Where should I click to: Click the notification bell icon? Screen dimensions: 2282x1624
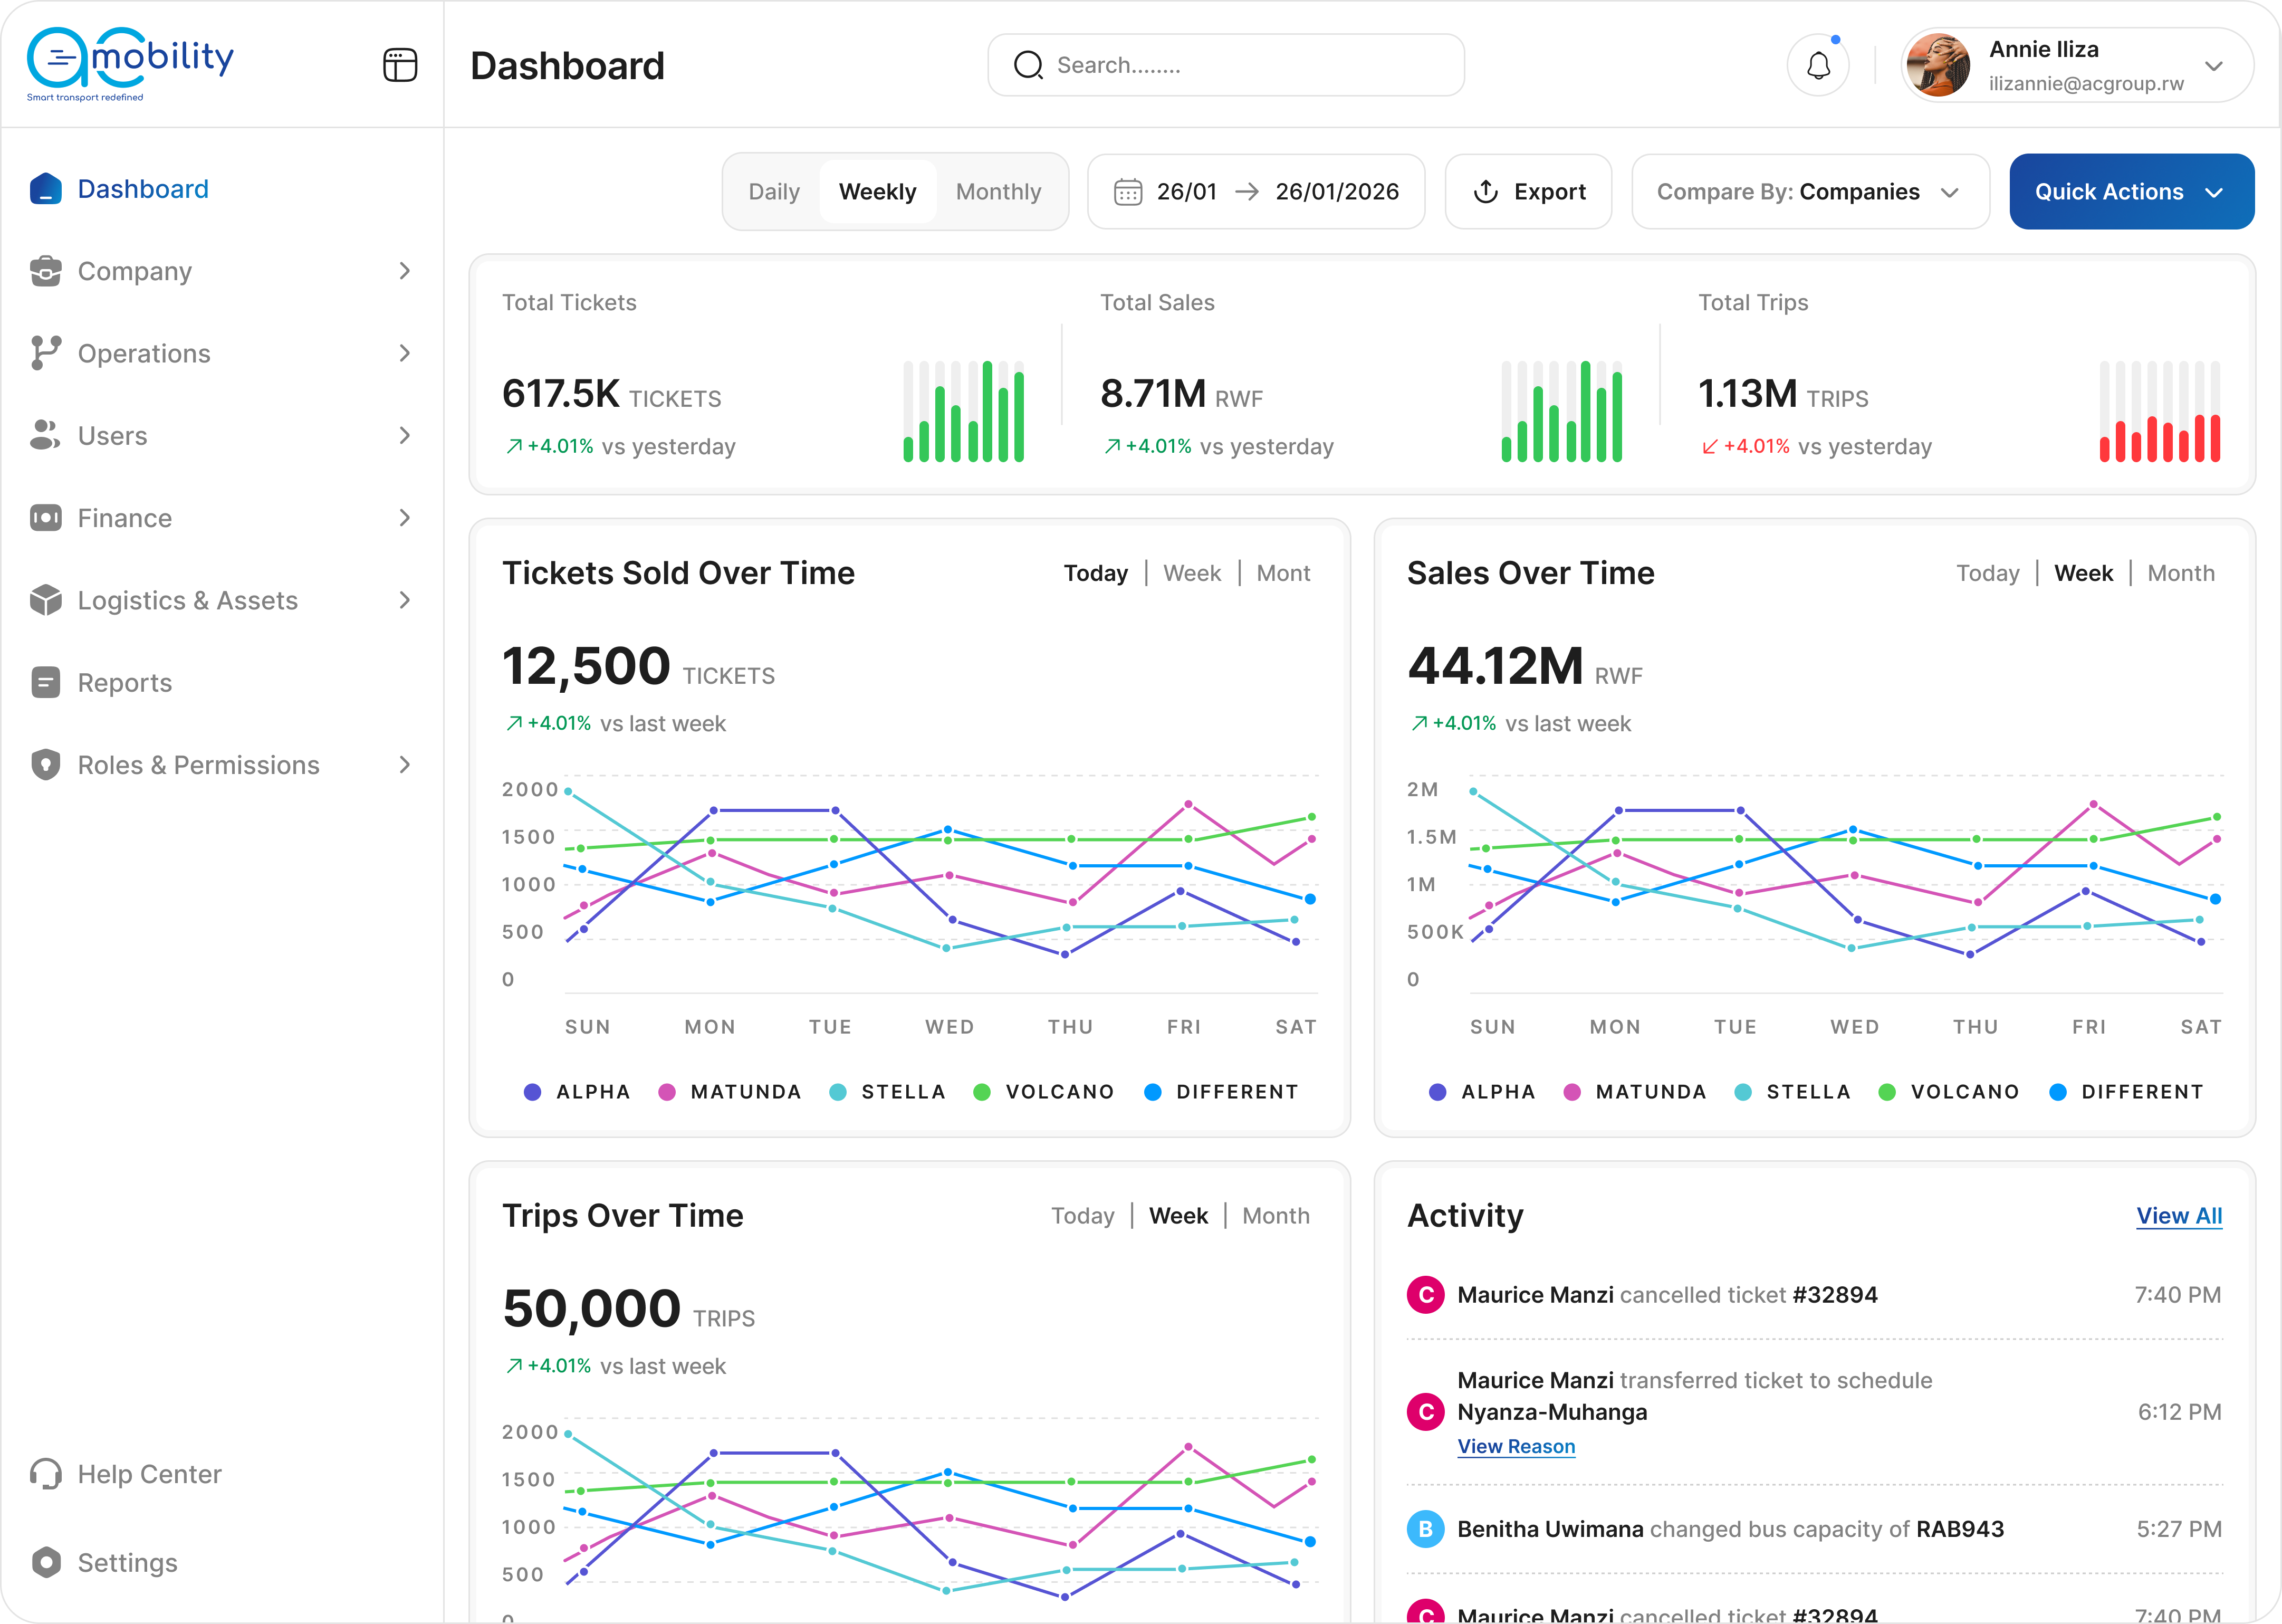click(x=1818, y=66)
